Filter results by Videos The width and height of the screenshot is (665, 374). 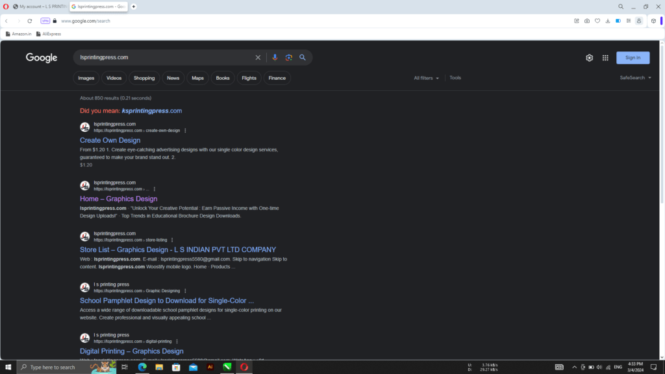point(114,78)
